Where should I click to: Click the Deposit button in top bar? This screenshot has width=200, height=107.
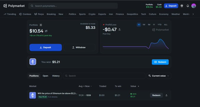coord(171,6)
